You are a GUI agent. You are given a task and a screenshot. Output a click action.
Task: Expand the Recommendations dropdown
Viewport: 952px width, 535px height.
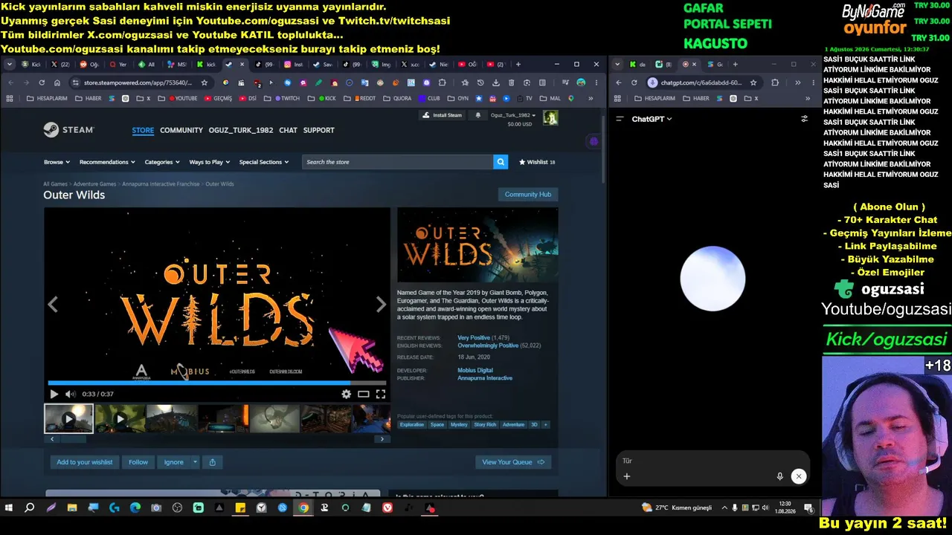[x=107, y=162]
